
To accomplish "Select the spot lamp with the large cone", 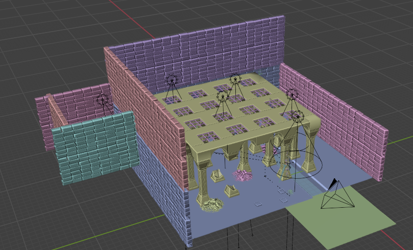I will (298, 117).
